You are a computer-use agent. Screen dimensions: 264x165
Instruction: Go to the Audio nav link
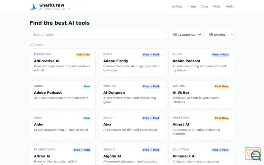click(x=230, y=6)
